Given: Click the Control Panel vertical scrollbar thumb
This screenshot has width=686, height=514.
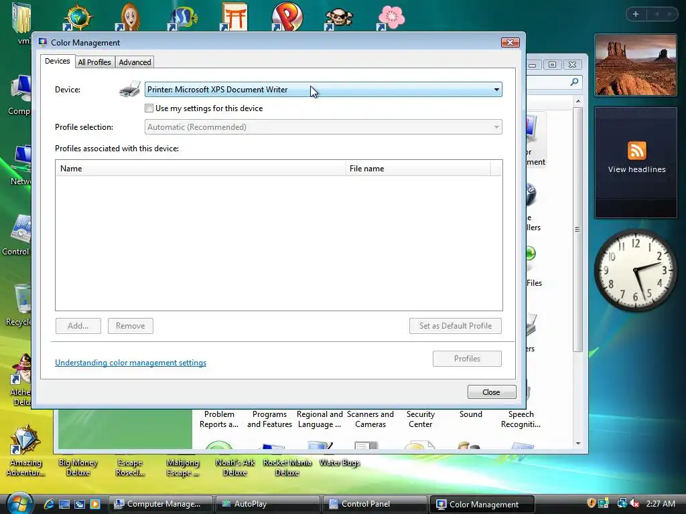Looking at the screenshot, I should [x=577, y=229].
